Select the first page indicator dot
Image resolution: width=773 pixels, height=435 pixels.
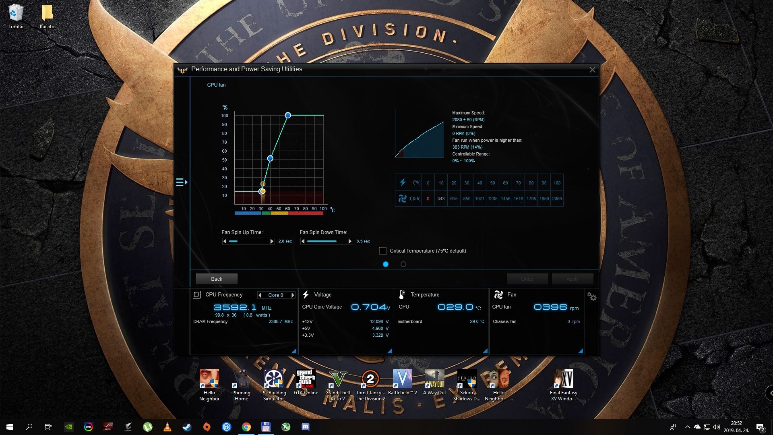click(386, 264)
